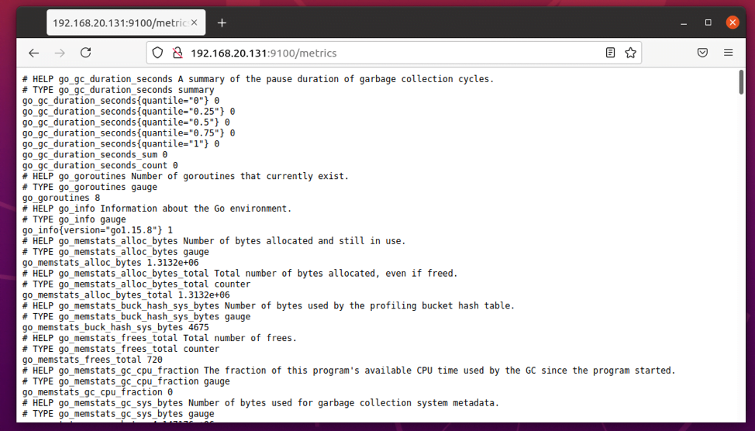Click '# HELP go_goroutines' description line
The height and width of the screenshot is (431, 755).
[x=185, y=176]
